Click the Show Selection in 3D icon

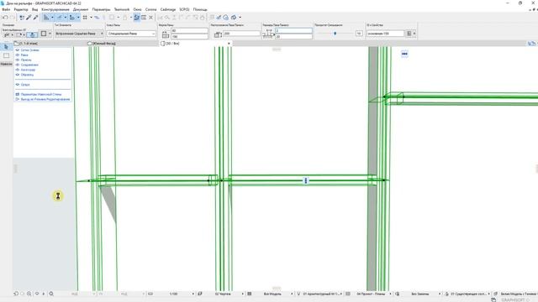click(219, 18)
